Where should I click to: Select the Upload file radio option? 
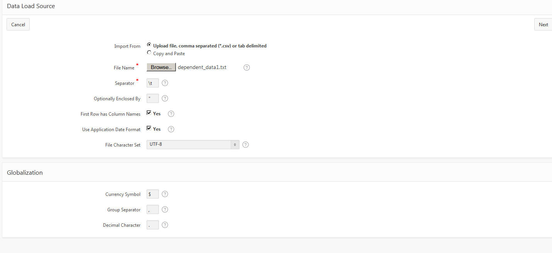pyautogui.click(x=149, y=45)
